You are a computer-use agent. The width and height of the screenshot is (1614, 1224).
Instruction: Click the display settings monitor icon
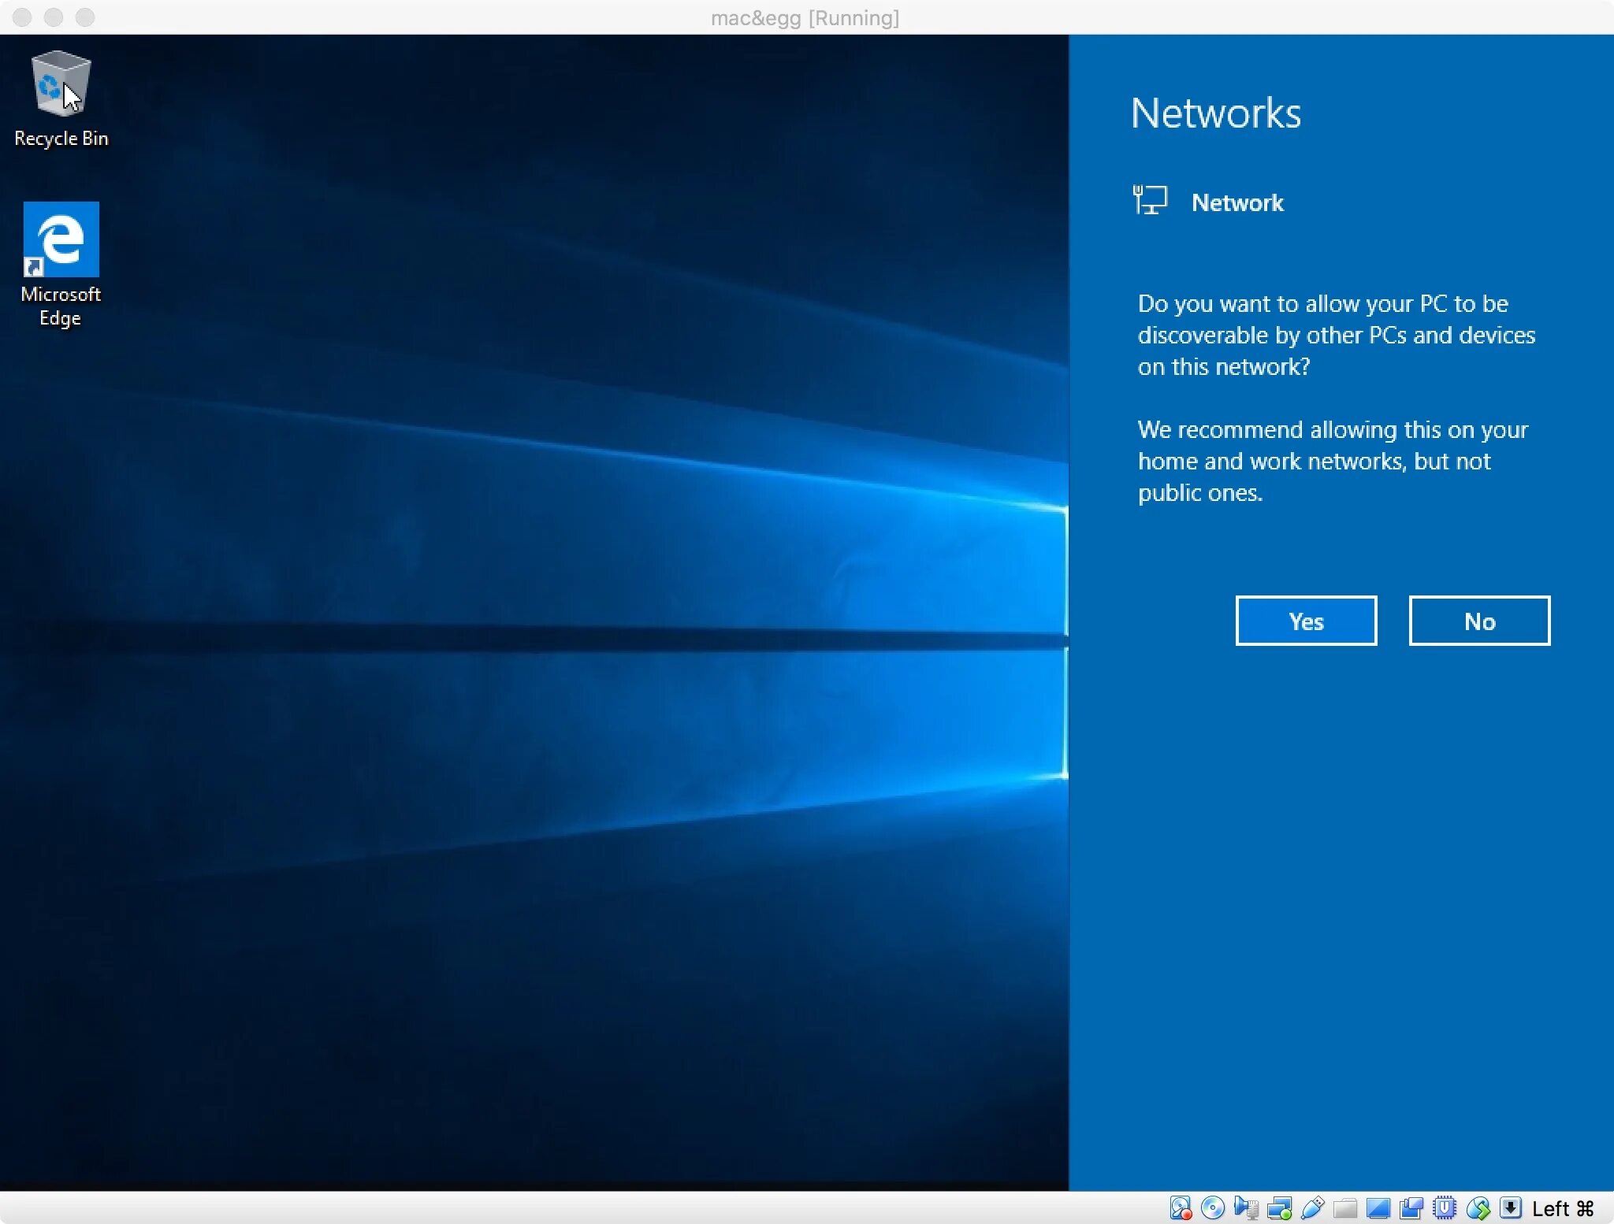click(1378, 1207)
